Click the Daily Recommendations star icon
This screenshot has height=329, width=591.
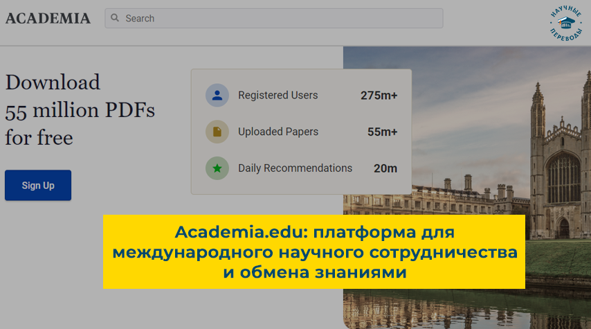coord(217,168)
